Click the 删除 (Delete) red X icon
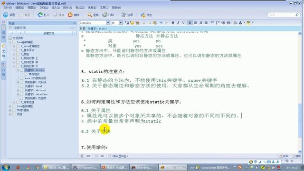The width and height of the screenshot is (304, 171). (x=70, y=15)
